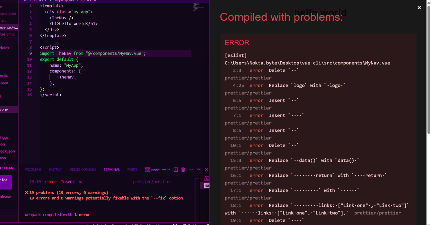431x225 pixels.
Task: Switch to the PORTS tab
Action: pyautogui.click(x=132, y=170)
